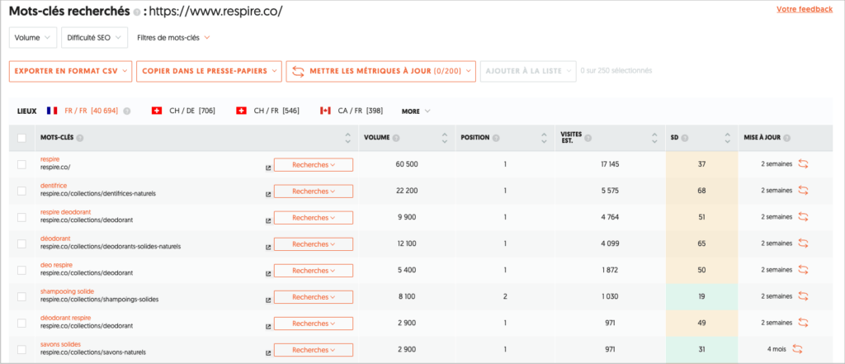Sort table by SD column arrows
845x364 pixels.
(728, 138)
